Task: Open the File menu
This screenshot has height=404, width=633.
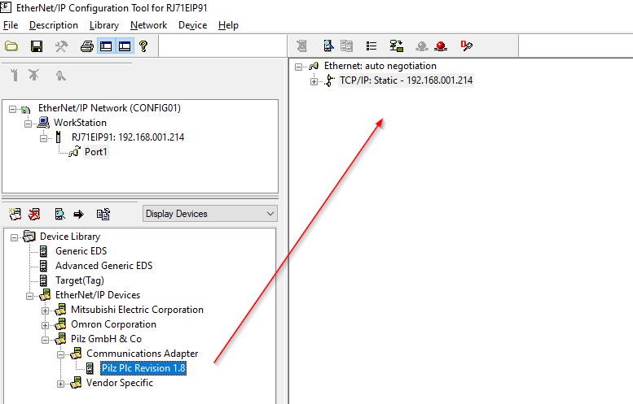Action: (11, 25)
